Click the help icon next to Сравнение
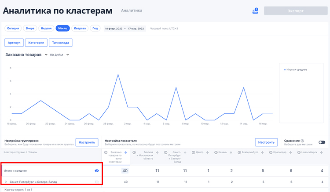Viewport: 330px width, 192px height. 302,141
